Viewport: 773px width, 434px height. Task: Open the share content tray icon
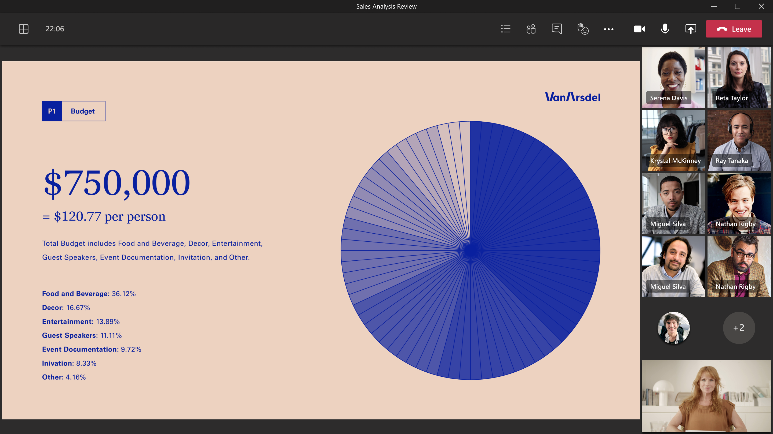691,29
